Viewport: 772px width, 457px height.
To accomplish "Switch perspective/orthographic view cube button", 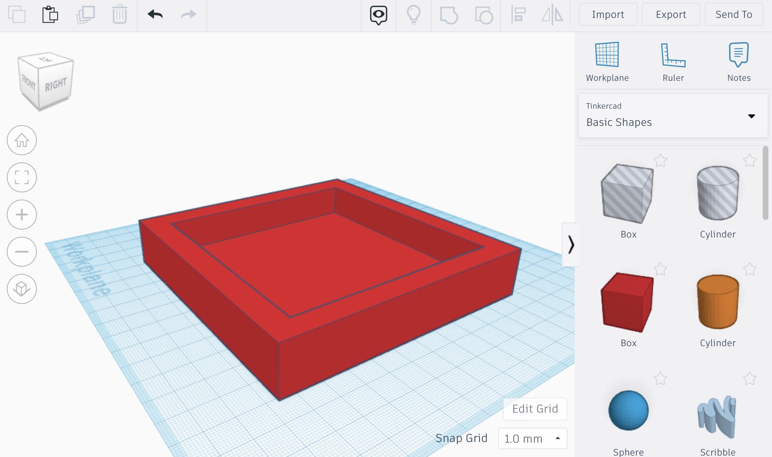I will tap(22, 289).
